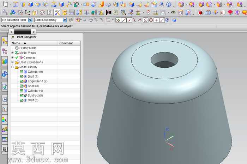
Task: Expand the Model Views tree node
Action: (x=12, y=53)
